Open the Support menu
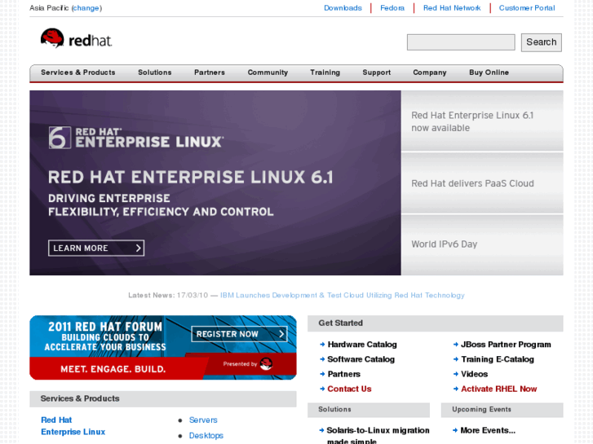 (x=377, y=73)
